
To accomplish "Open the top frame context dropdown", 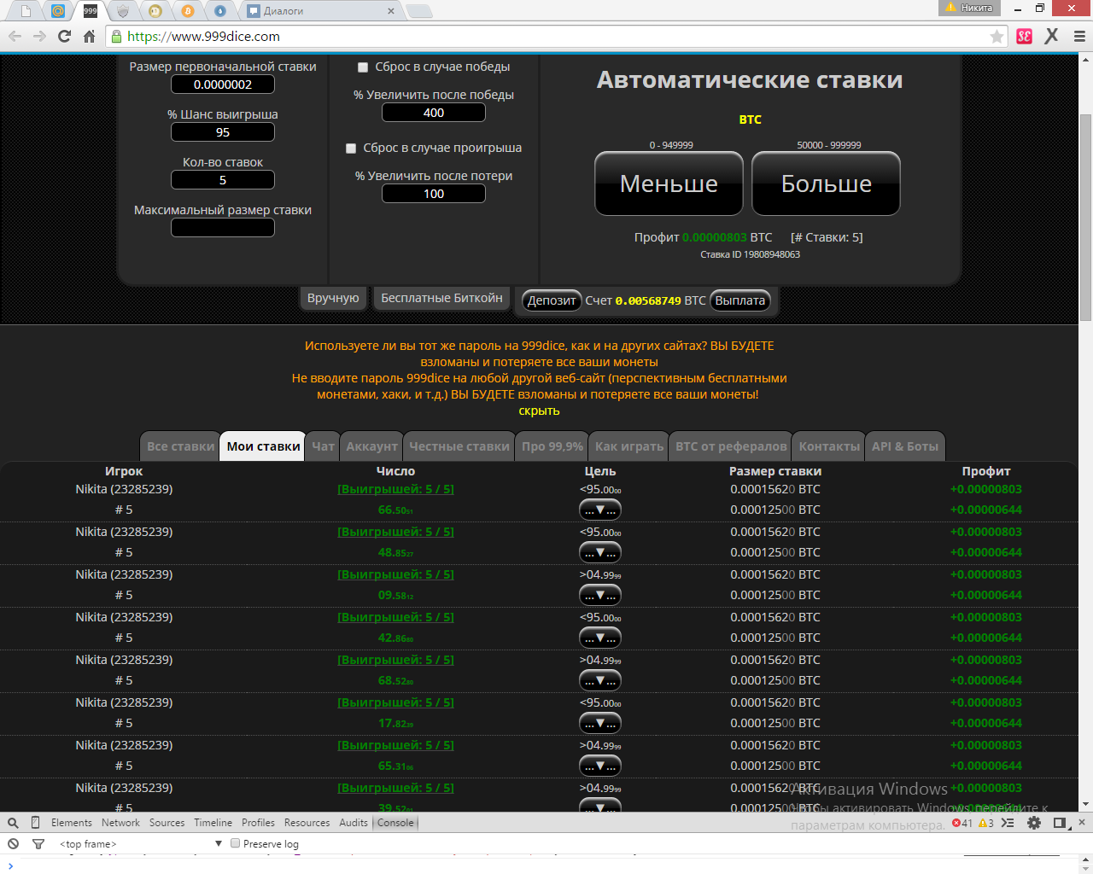I will point(141,843).
